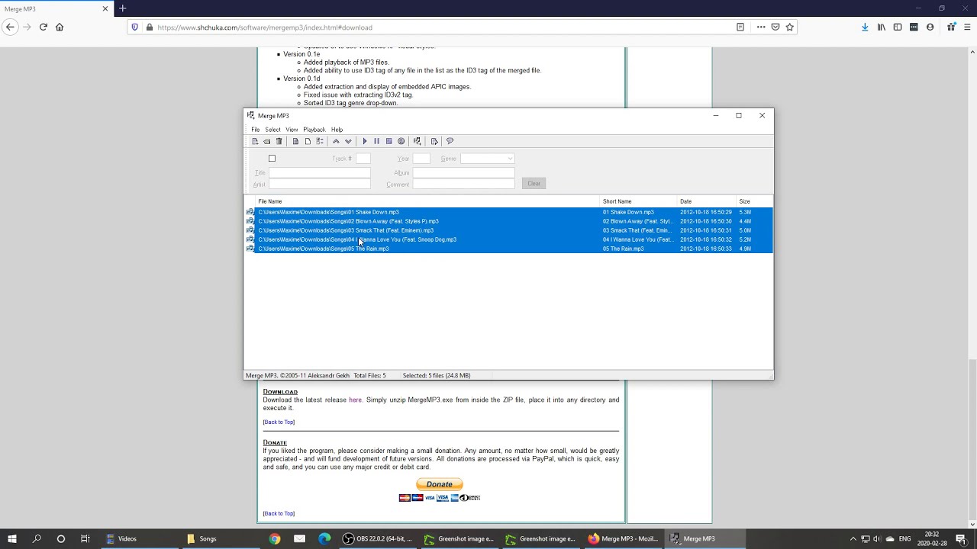Screen dimensions: 977x549
Task: Open Windows notification center
Action: pos(961,538)
